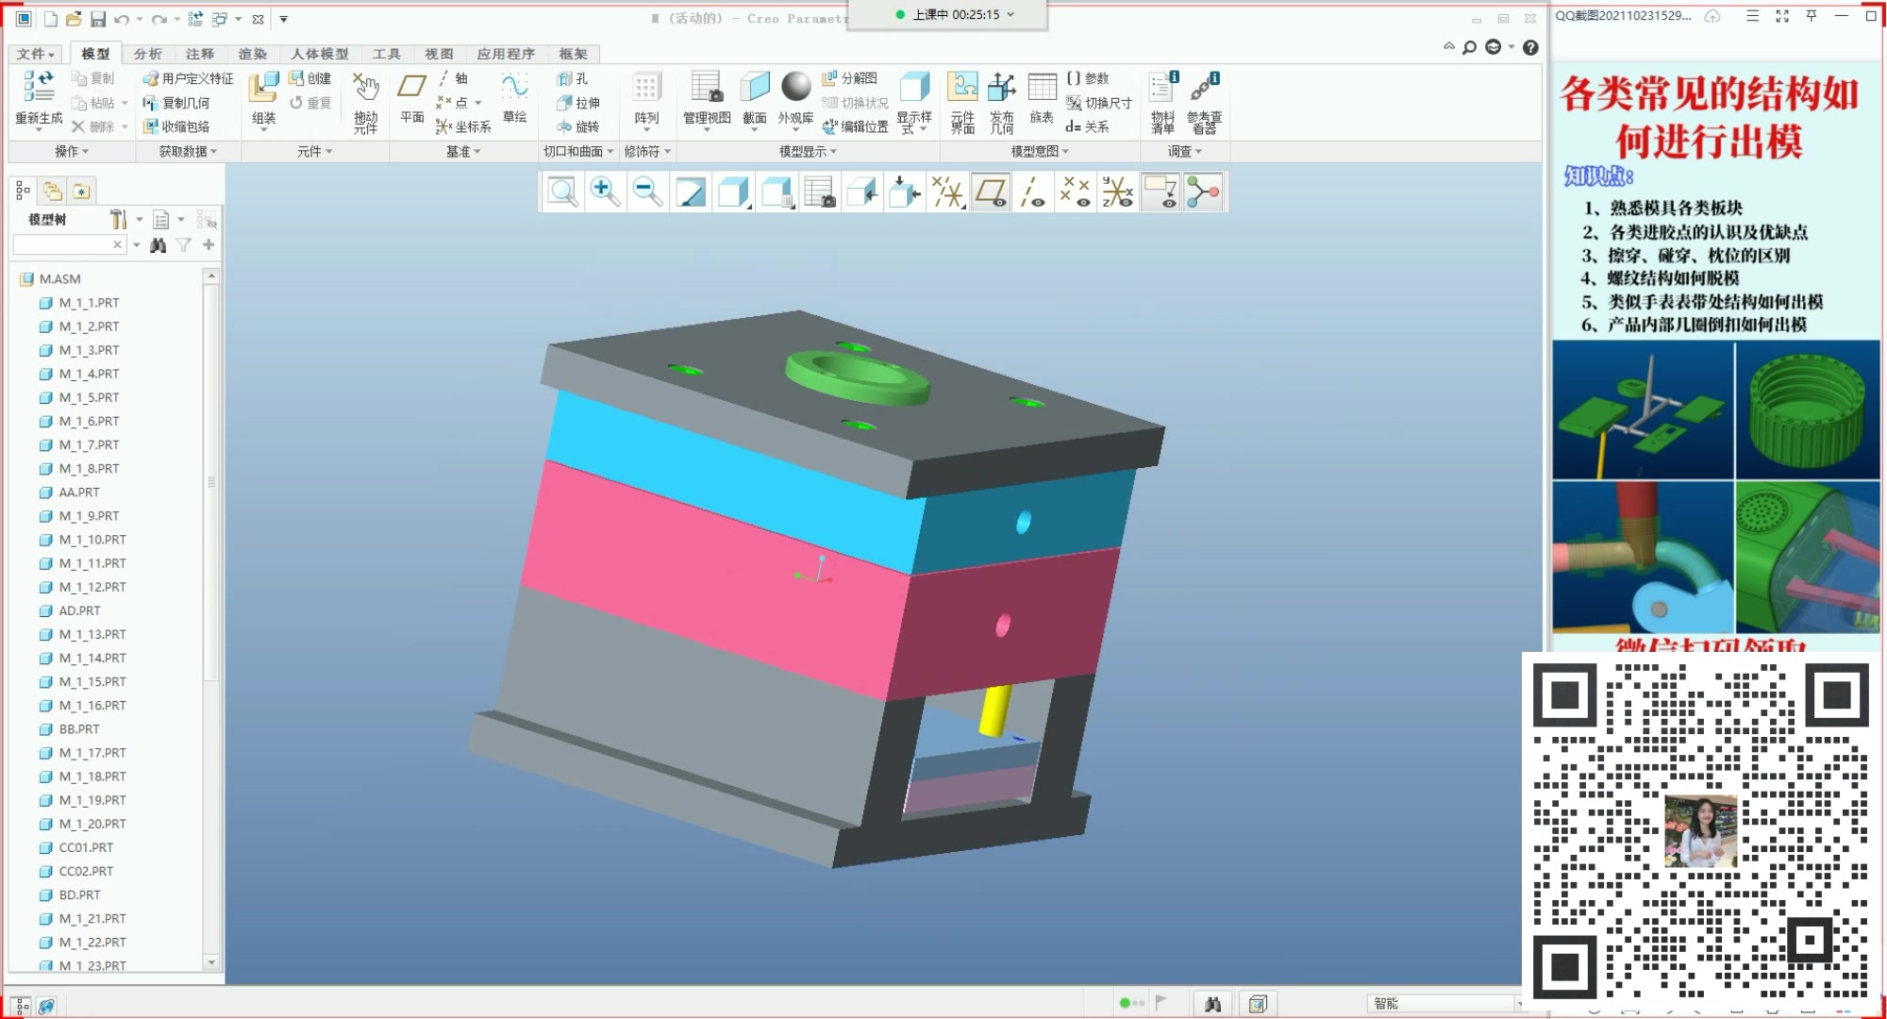Image resolution: width=1887 pixels, height=1019 pixels.
Task: Toggle coordinate system display visibility
Action: pos(1118,192)
